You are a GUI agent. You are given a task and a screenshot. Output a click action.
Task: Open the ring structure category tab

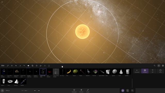[x=37, y=66]
